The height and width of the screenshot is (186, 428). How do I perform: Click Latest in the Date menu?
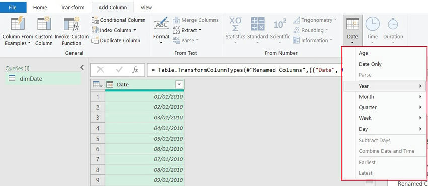pos(384,173)
